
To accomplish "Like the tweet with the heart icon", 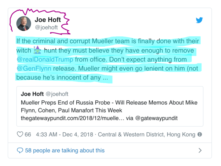I will pos(20,134).
